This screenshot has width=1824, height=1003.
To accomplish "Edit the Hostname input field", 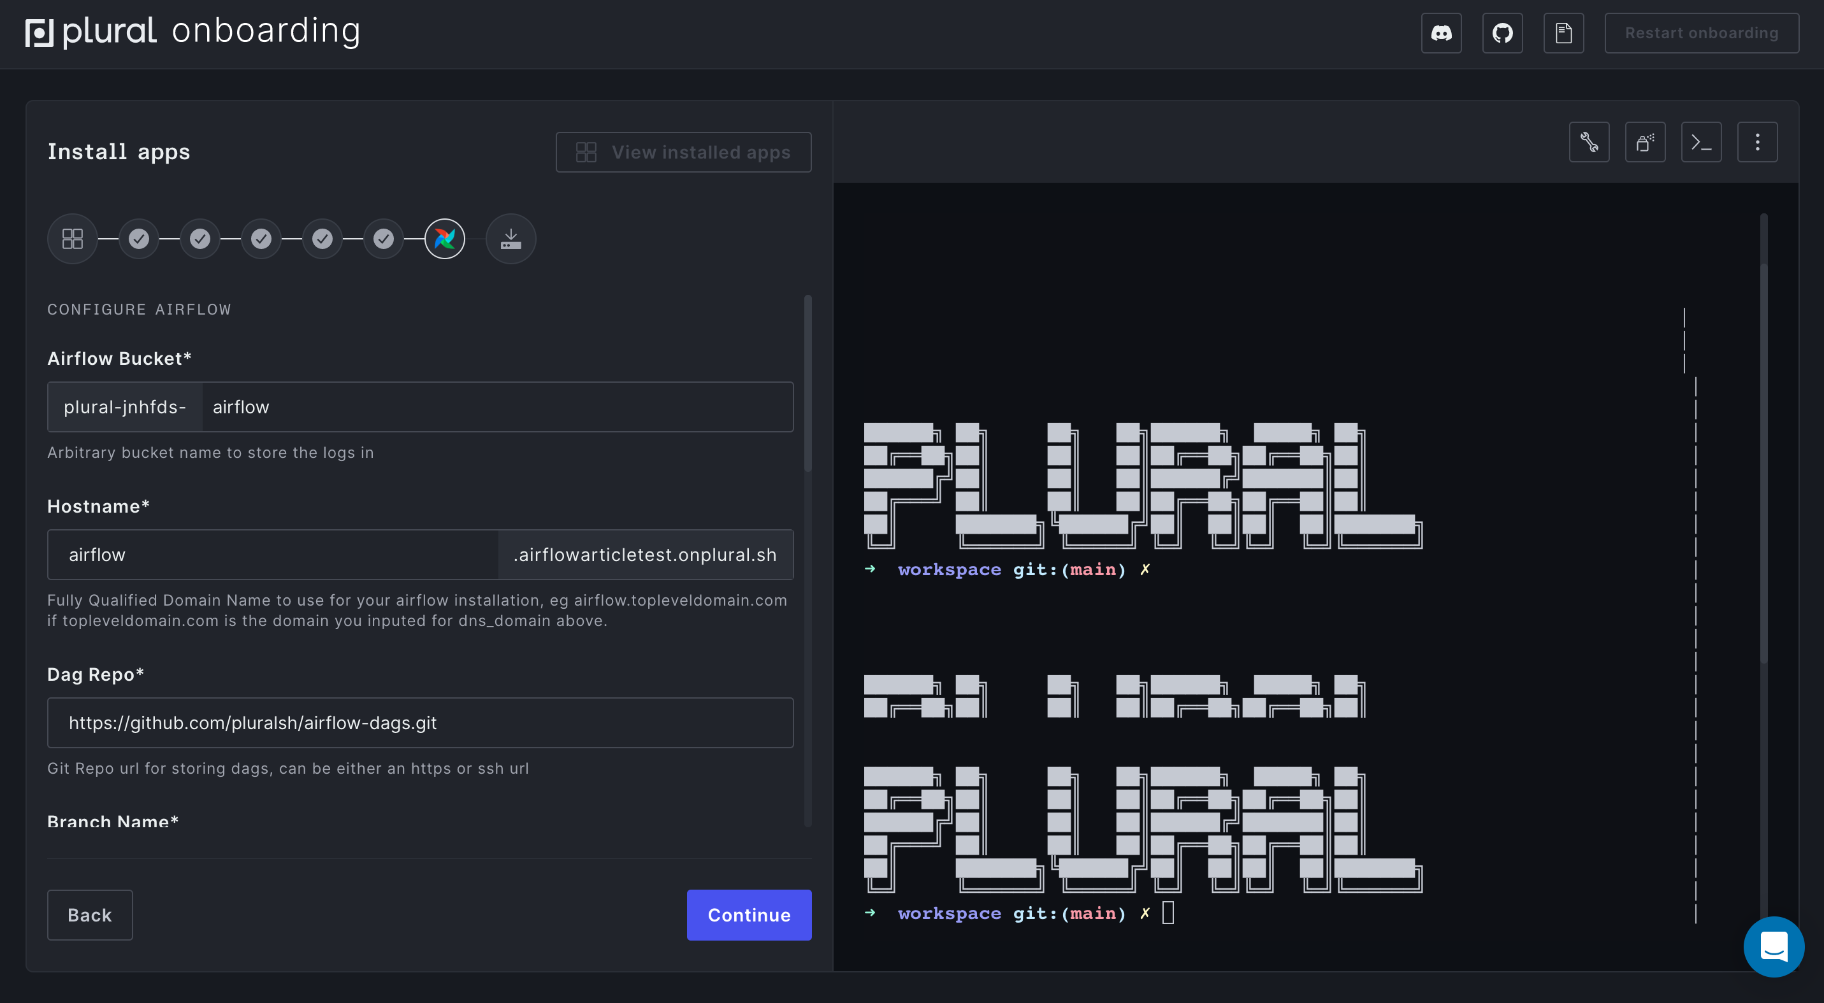I will click(x=273, y=555).
